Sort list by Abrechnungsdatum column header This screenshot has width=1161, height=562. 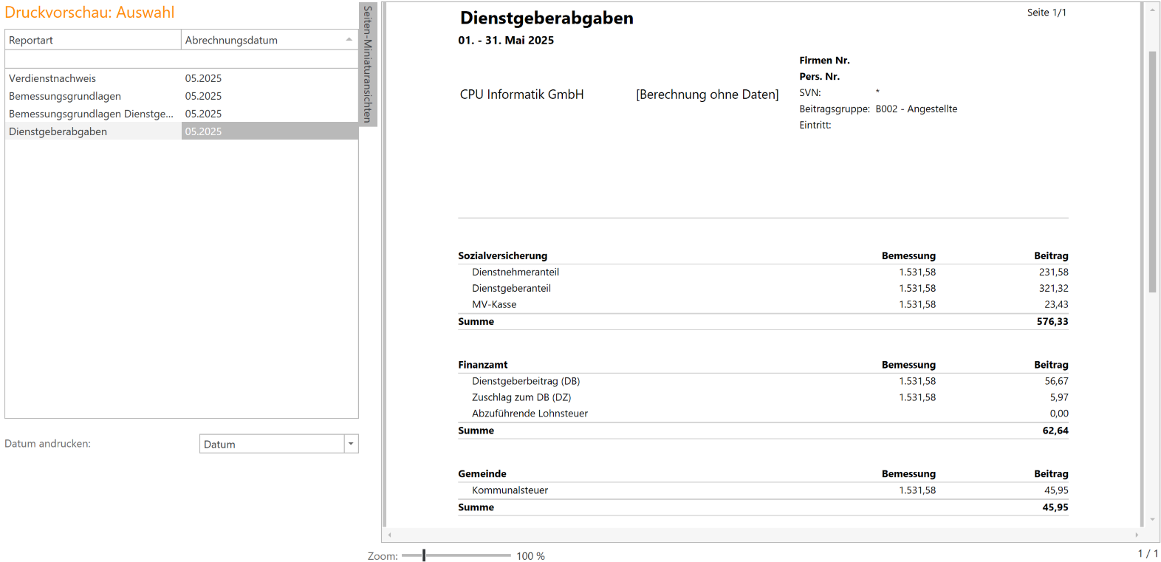tap(270, 40)
